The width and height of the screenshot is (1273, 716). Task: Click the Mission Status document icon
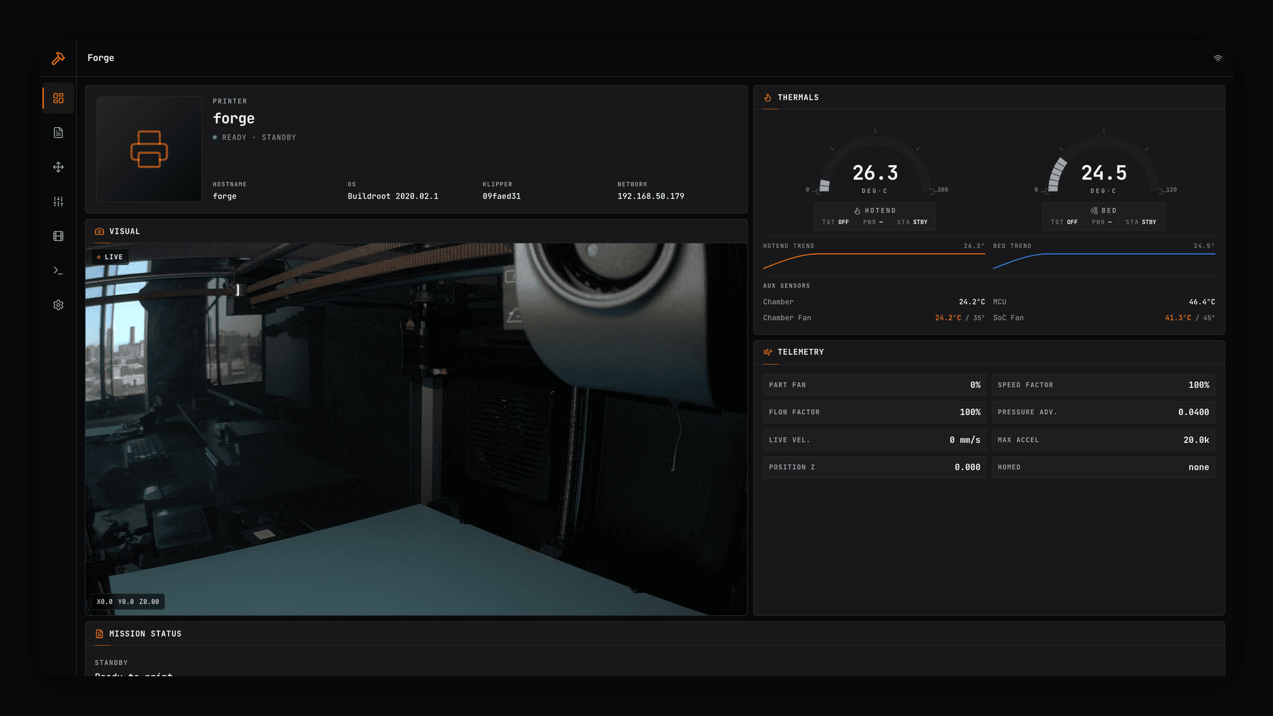coord(99,634)
